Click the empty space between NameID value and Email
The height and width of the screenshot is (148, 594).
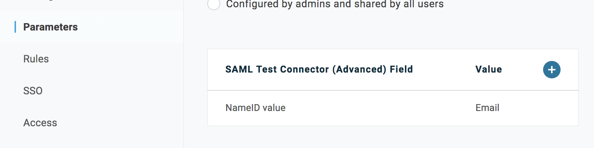[378, 108]
